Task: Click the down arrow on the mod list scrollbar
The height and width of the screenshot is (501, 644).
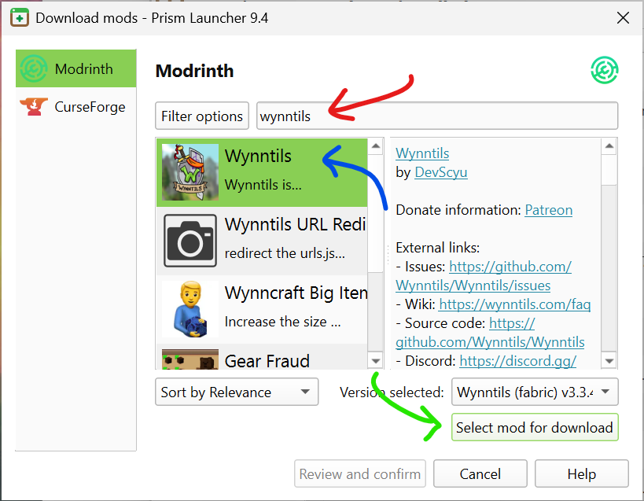Action: [375, 362]
